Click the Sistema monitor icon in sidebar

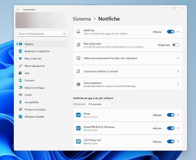point(20,44)
